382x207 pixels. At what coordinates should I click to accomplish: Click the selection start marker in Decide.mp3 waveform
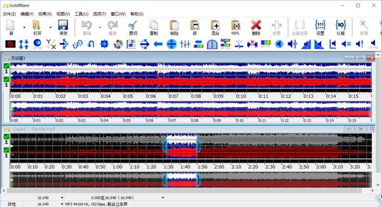tap(165, 146)
